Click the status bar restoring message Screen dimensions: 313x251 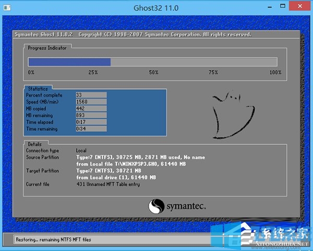point(55,240)
